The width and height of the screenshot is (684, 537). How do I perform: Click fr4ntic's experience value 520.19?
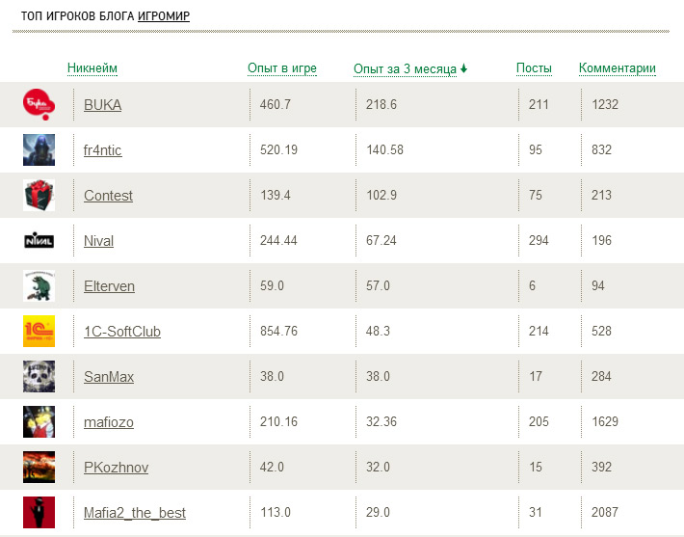tap(278, 149)
